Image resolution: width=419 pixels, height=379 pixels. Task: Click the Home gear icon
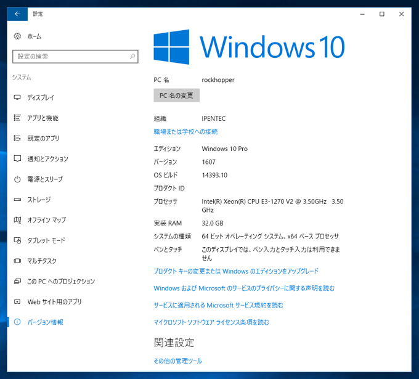click(x=17, y=36)
